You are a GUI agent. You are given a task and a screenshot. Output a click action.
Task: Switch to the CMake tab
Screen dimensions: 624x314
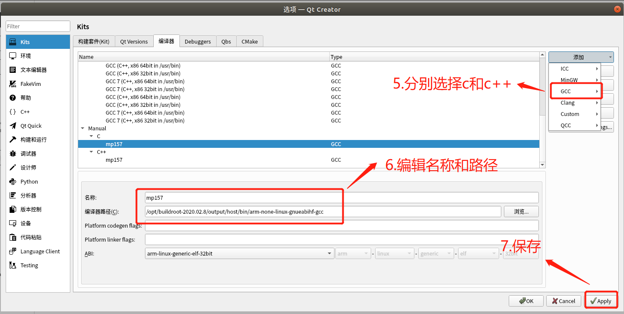tap(249, 41)
